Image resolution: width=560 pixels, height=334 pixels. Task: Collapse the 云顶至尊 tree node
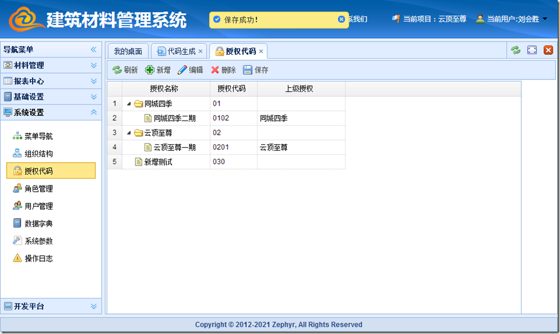[x=129, y=133]
